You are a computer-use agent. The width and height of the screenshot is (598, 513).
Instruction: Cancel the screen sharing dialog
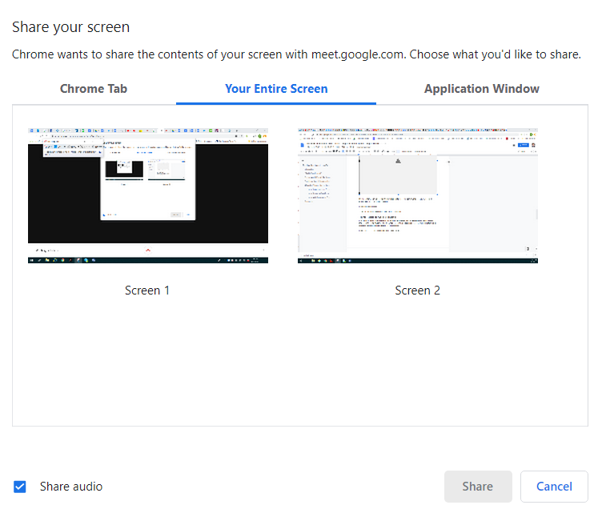click(x=554, y=487)
